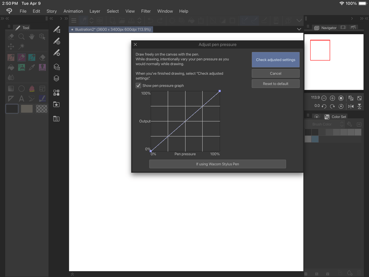Open the Filter menu

(146, 11)
